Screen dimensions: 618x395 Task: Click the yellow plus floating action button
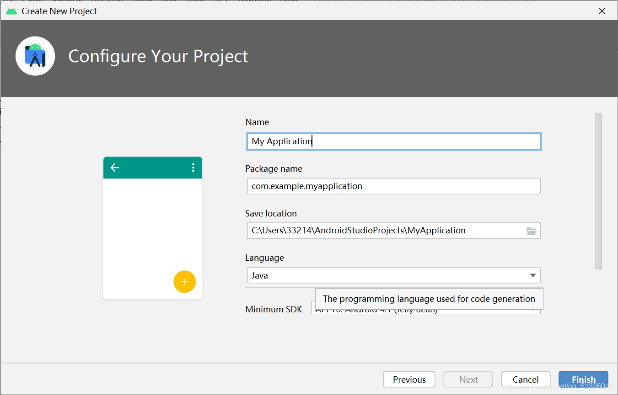(x=184, y=282)
